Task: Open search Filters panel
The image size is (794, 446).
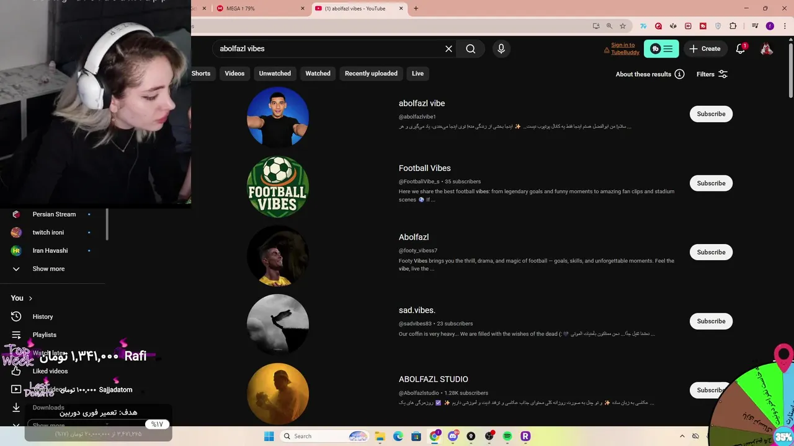Action: click(711, 74)
